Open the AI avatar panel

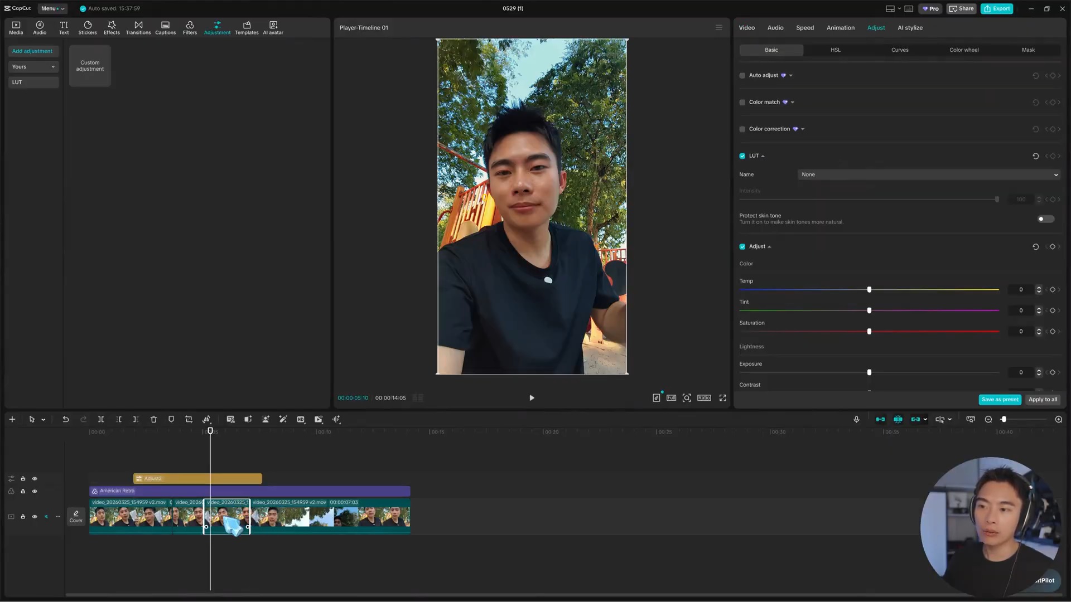[273, 28]
